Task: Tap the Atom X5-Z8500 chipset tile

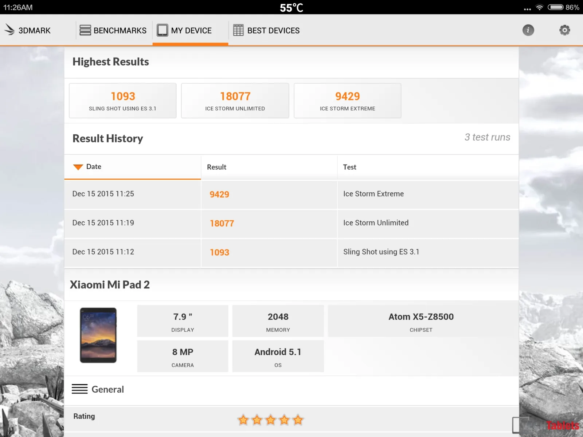Action: coord(421,321)
